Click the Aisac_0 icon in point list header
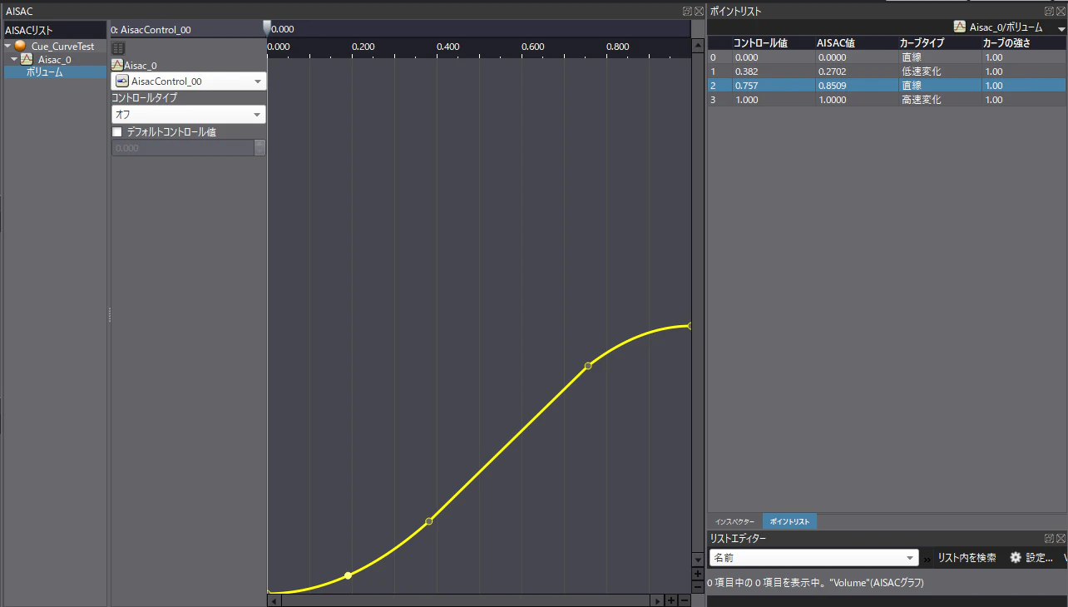Viewport: 1068px width, 607px height. tap(960, 27)
